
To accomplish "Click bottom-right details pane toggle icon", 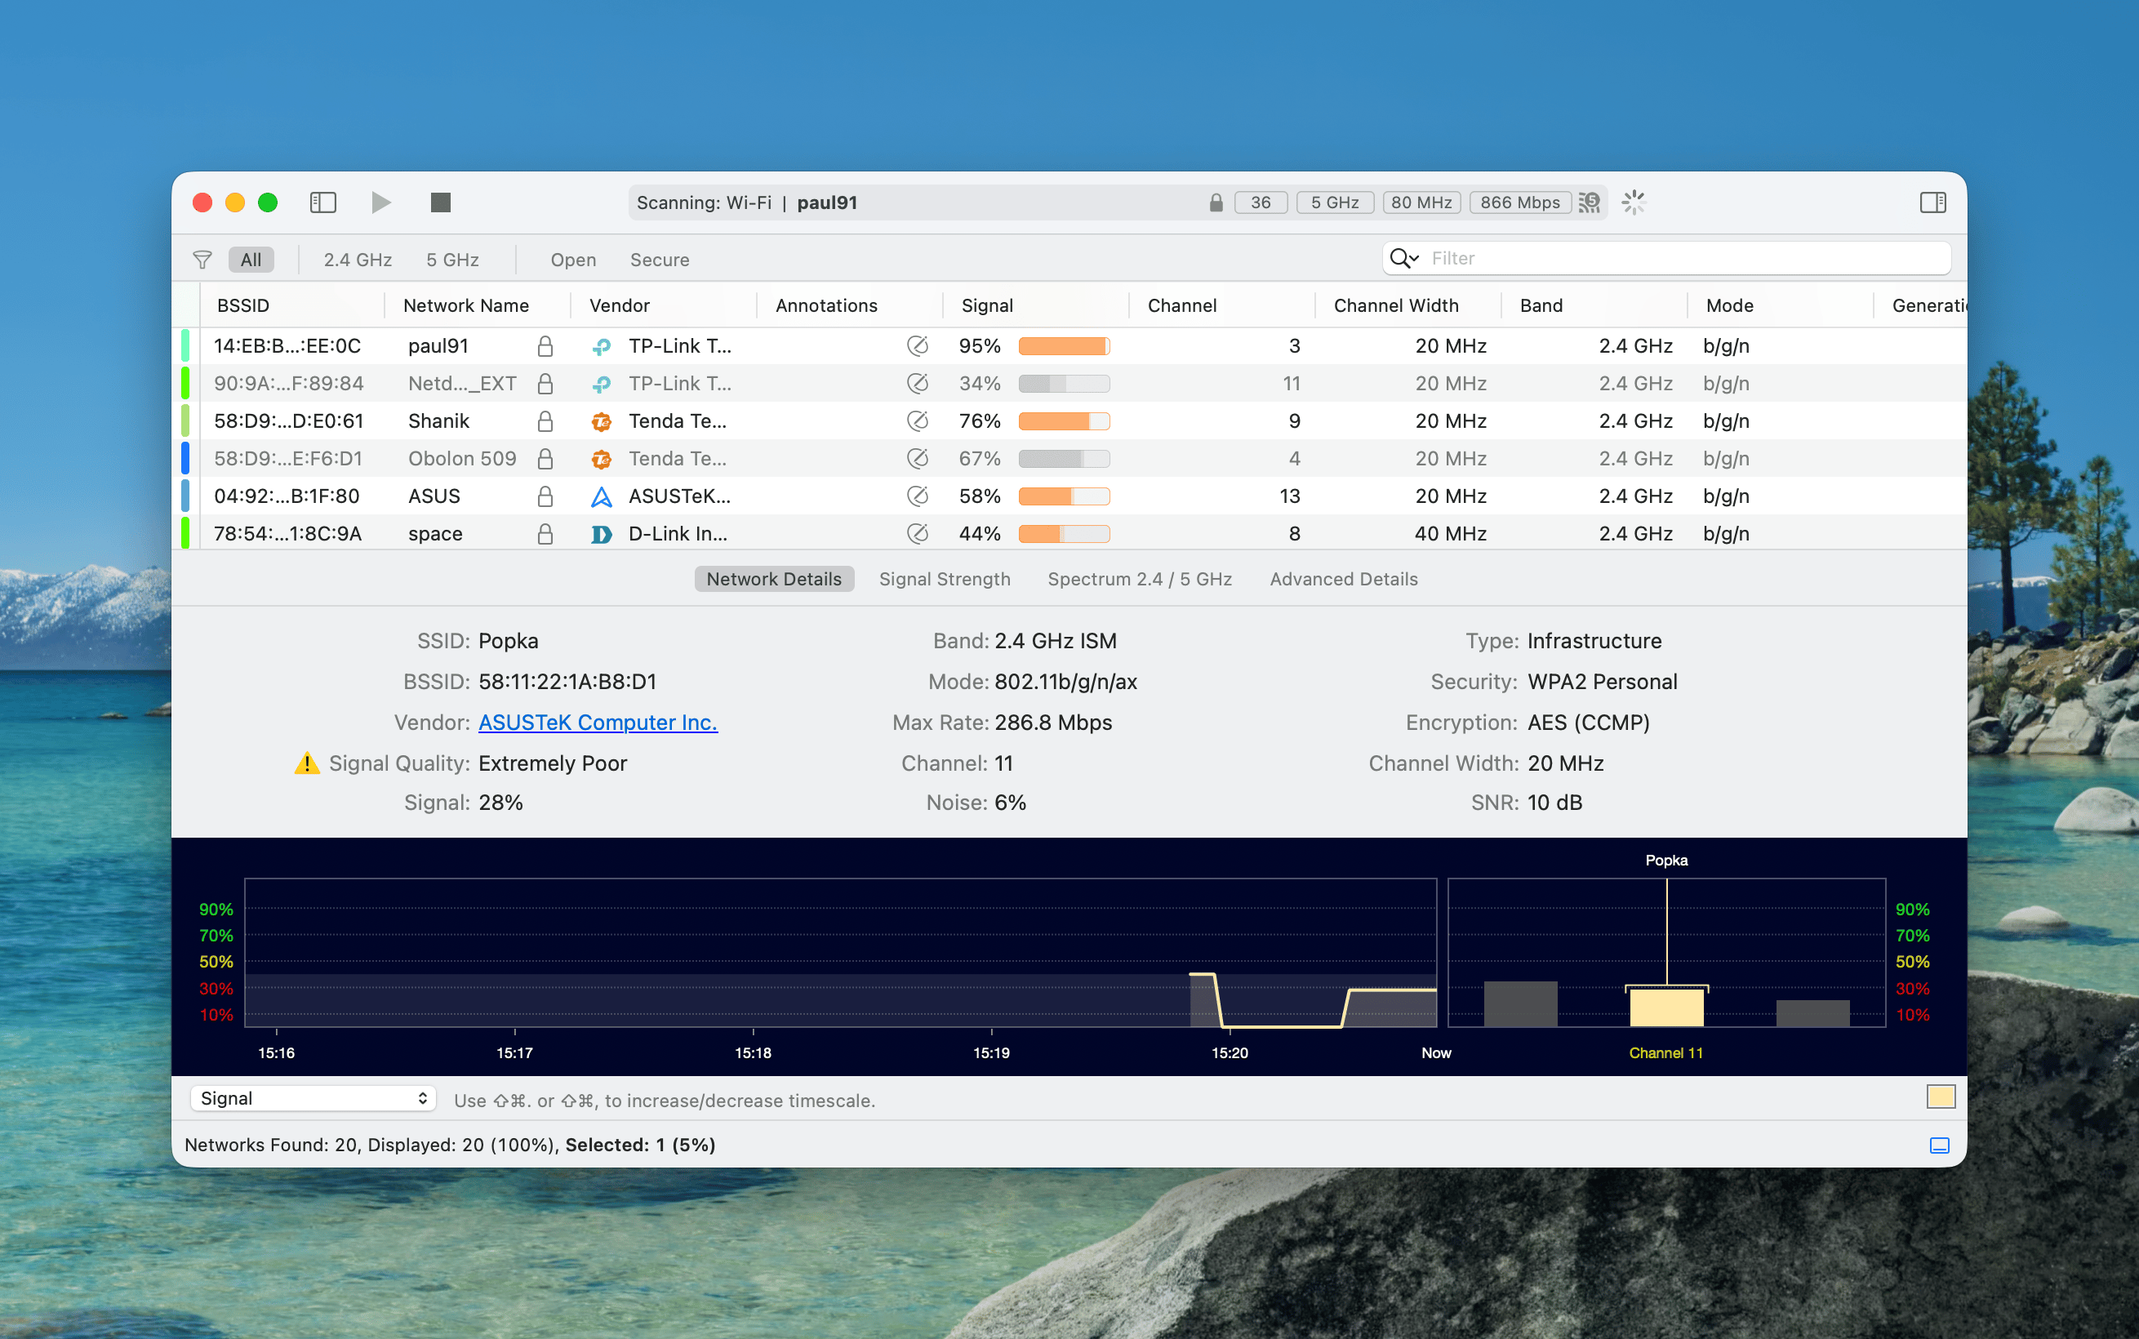I will (1939, 1145).
